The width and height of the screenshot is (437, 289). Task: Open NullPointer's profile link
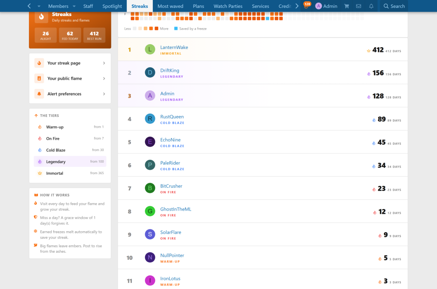[172, 256]
